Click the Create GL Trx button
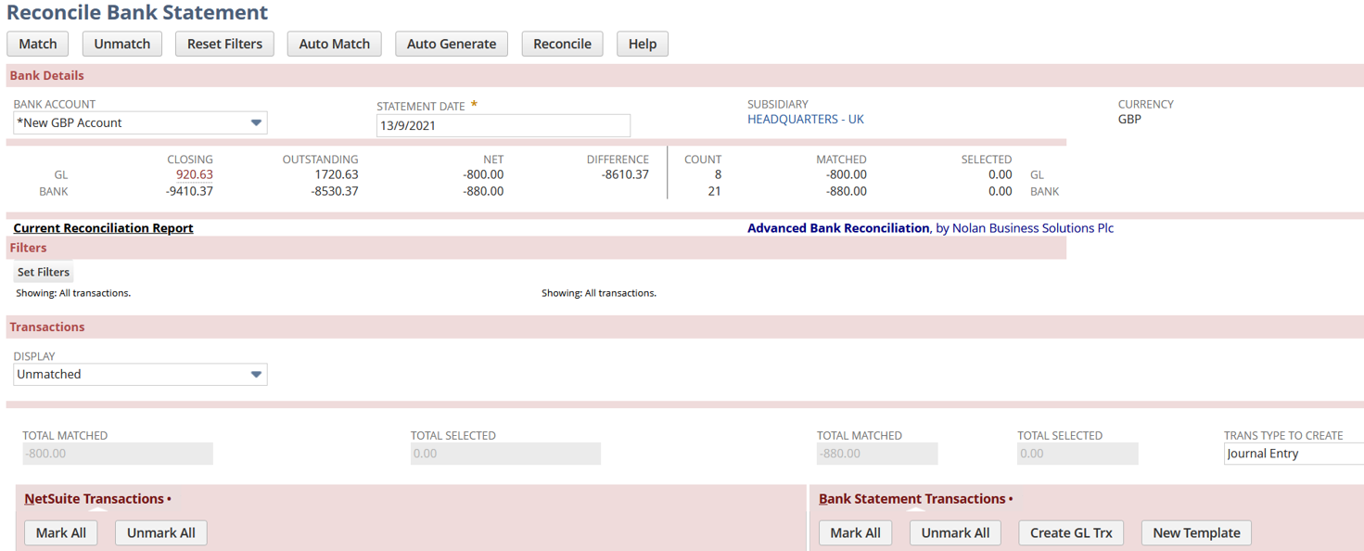 1071,532
